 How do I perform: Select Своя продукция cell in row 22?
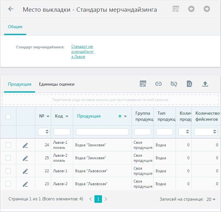coord(142,171)
